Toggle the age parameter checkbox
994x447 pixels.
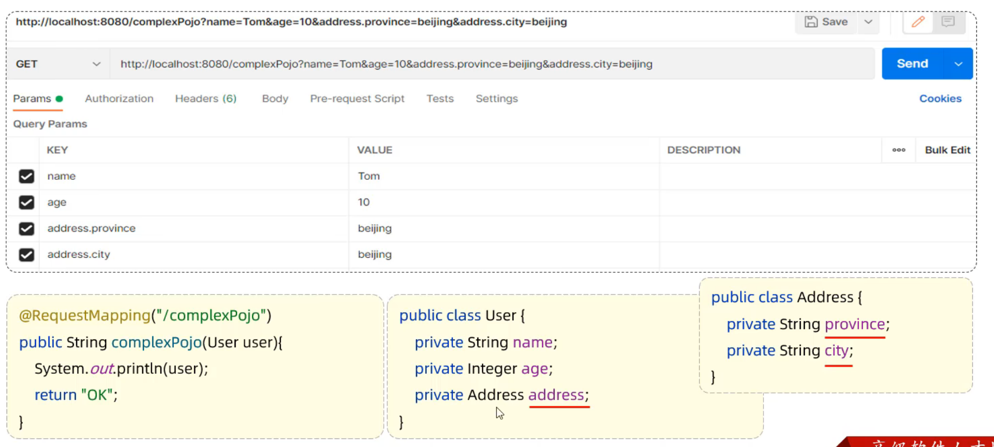[x=26, y=203]
